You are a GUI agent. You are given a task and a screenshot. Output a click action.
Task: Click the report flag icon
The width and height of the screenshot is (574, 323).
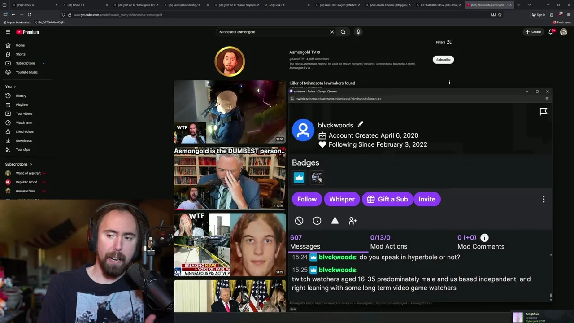pos(543,111)
